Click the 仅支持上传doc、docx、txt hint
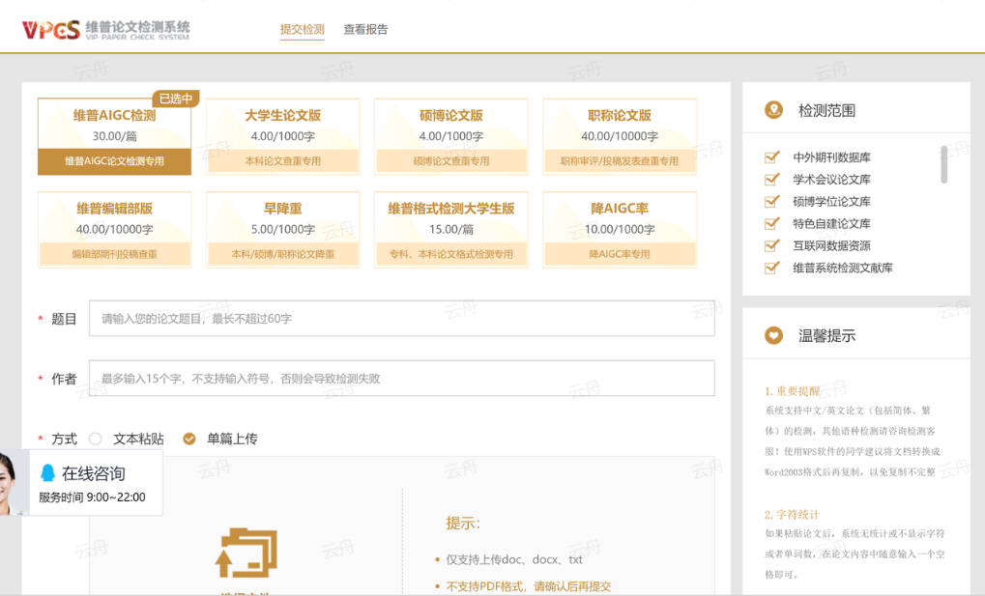The width and height of the screenshot is (985, 596). [x=514, y=559]
